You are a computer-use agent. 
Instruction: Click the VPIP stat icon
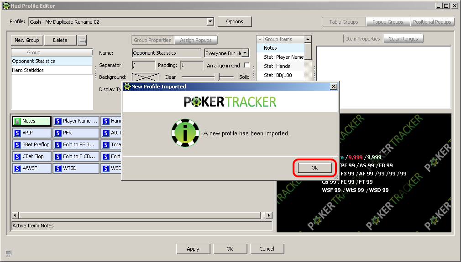[x=17, y=133]
